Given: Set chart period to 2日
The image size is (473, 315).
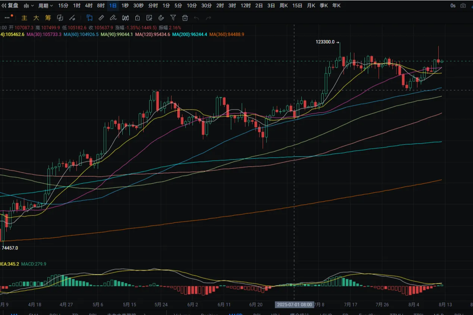Looking at the screenshot, I should tap(259, 6).
